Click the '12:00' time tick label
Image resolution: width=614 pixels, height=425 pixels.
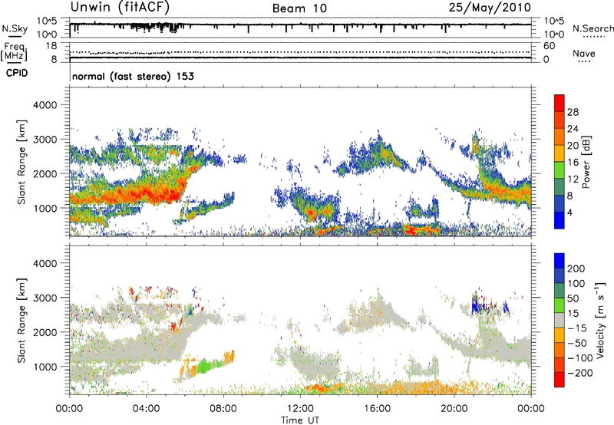point(300,409)
